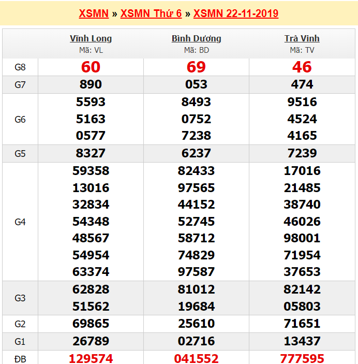Click the special prize number 041552
The image size is (358, 364).
tap(196, 359)
